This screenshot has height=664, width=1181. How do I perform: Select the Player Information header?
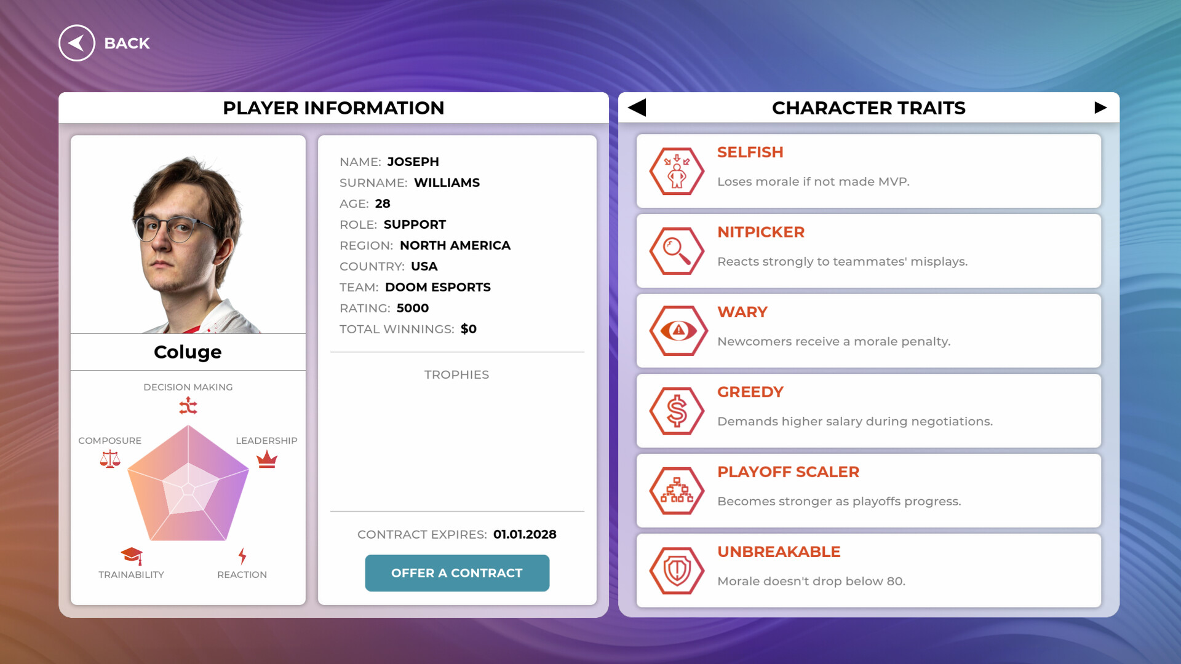333,108
